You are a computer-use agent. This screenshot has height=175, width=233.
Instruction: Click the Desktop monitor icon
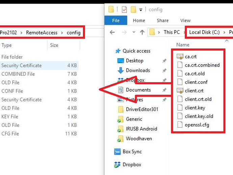[x=121, y=61]
